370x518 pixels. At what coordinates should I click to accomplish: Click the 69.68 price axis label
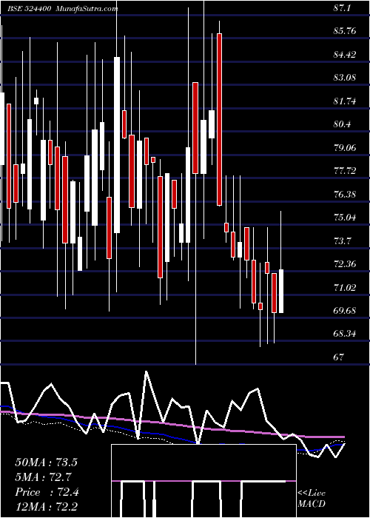[345, 311]
